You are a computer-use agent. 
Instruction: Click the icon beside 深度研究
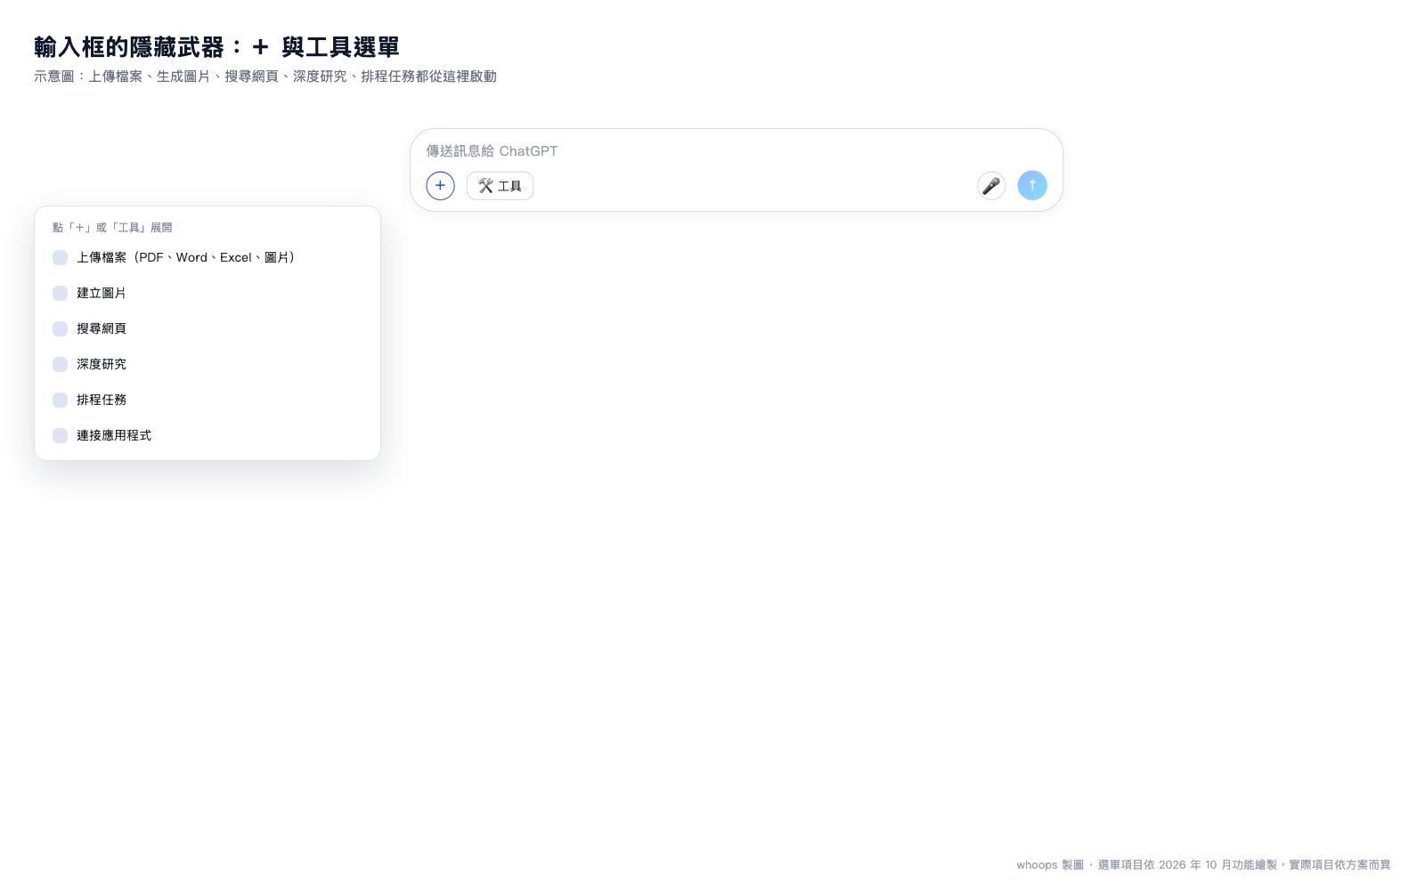tap(60, 364)
